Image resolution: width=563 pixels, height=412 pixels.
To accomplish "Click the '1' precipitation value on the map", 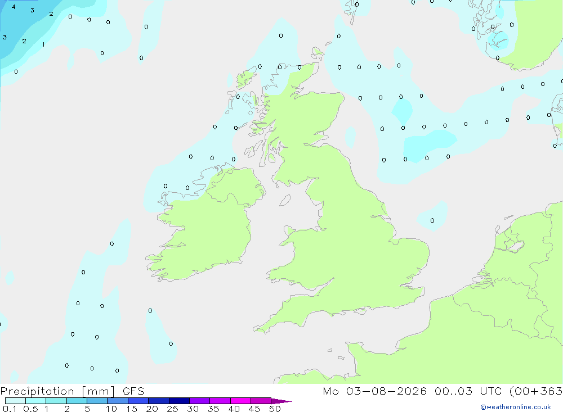I will point(43,44).
